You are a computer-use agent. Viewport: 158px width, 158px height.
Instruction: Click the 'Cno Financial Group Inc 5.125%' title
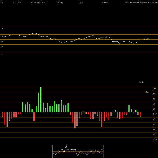[x=140, y=3]
